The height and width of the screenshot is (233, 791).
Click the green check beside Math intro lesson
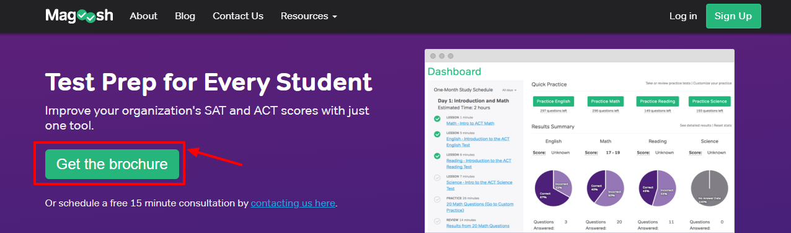pos(437,118)
